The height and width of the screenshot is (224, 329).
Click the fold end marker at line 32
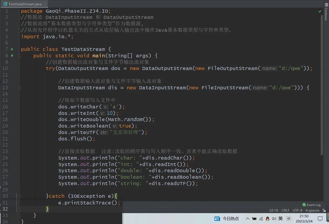coord(19,209)
